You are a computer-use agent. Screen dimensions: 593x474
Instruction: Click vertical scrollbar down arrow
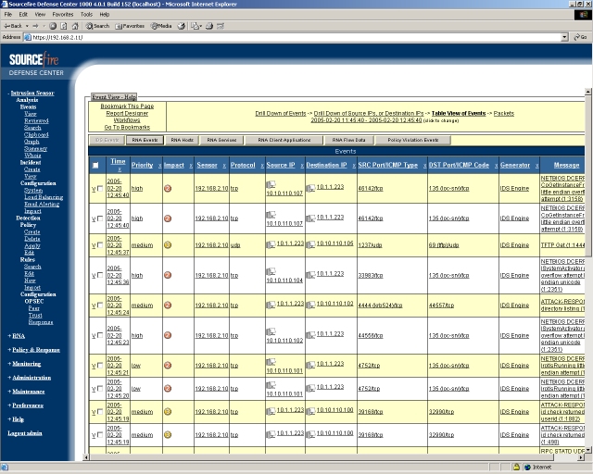pyautogui.click(x=588, y=450)
